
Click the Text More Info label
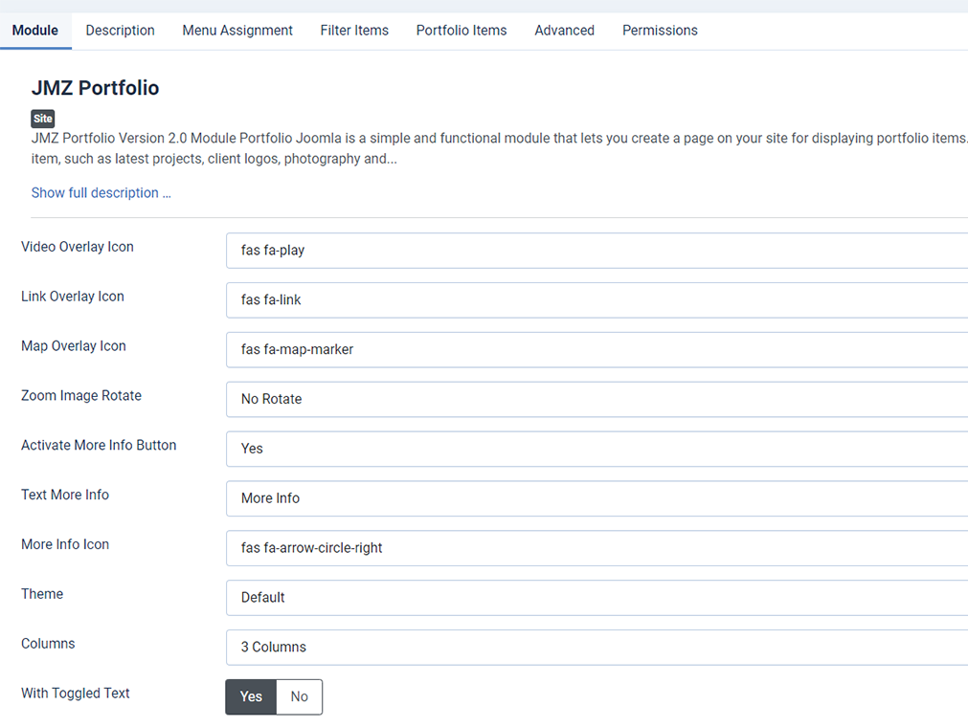click(x=65, y=495)
